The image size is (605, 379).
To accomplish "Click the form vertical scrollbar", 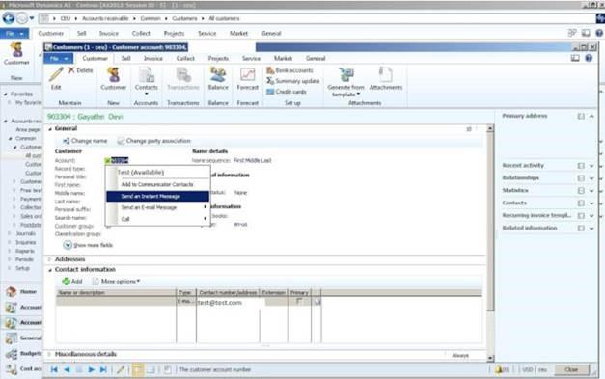I will point(490,243).
